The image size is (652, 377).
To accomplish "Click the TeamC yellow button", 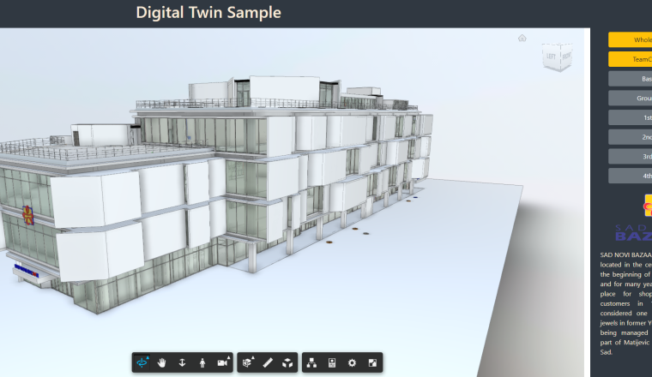I will coord(630,59).
